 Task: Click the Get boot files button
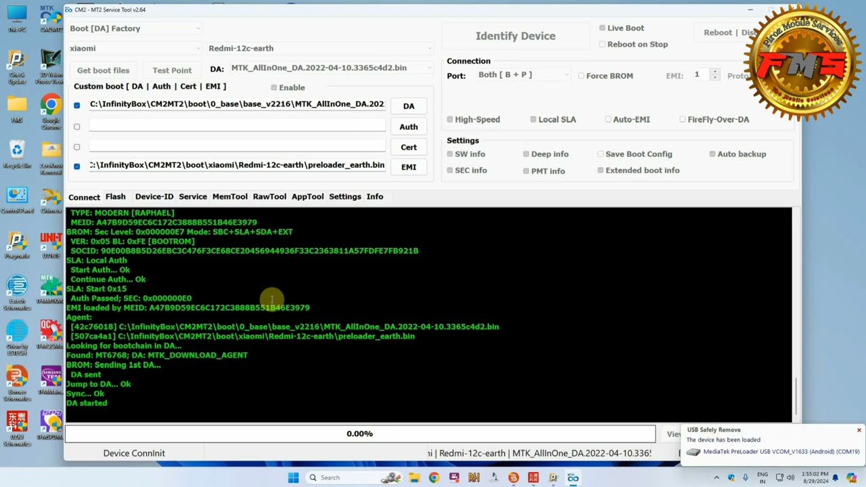(103, 70)
